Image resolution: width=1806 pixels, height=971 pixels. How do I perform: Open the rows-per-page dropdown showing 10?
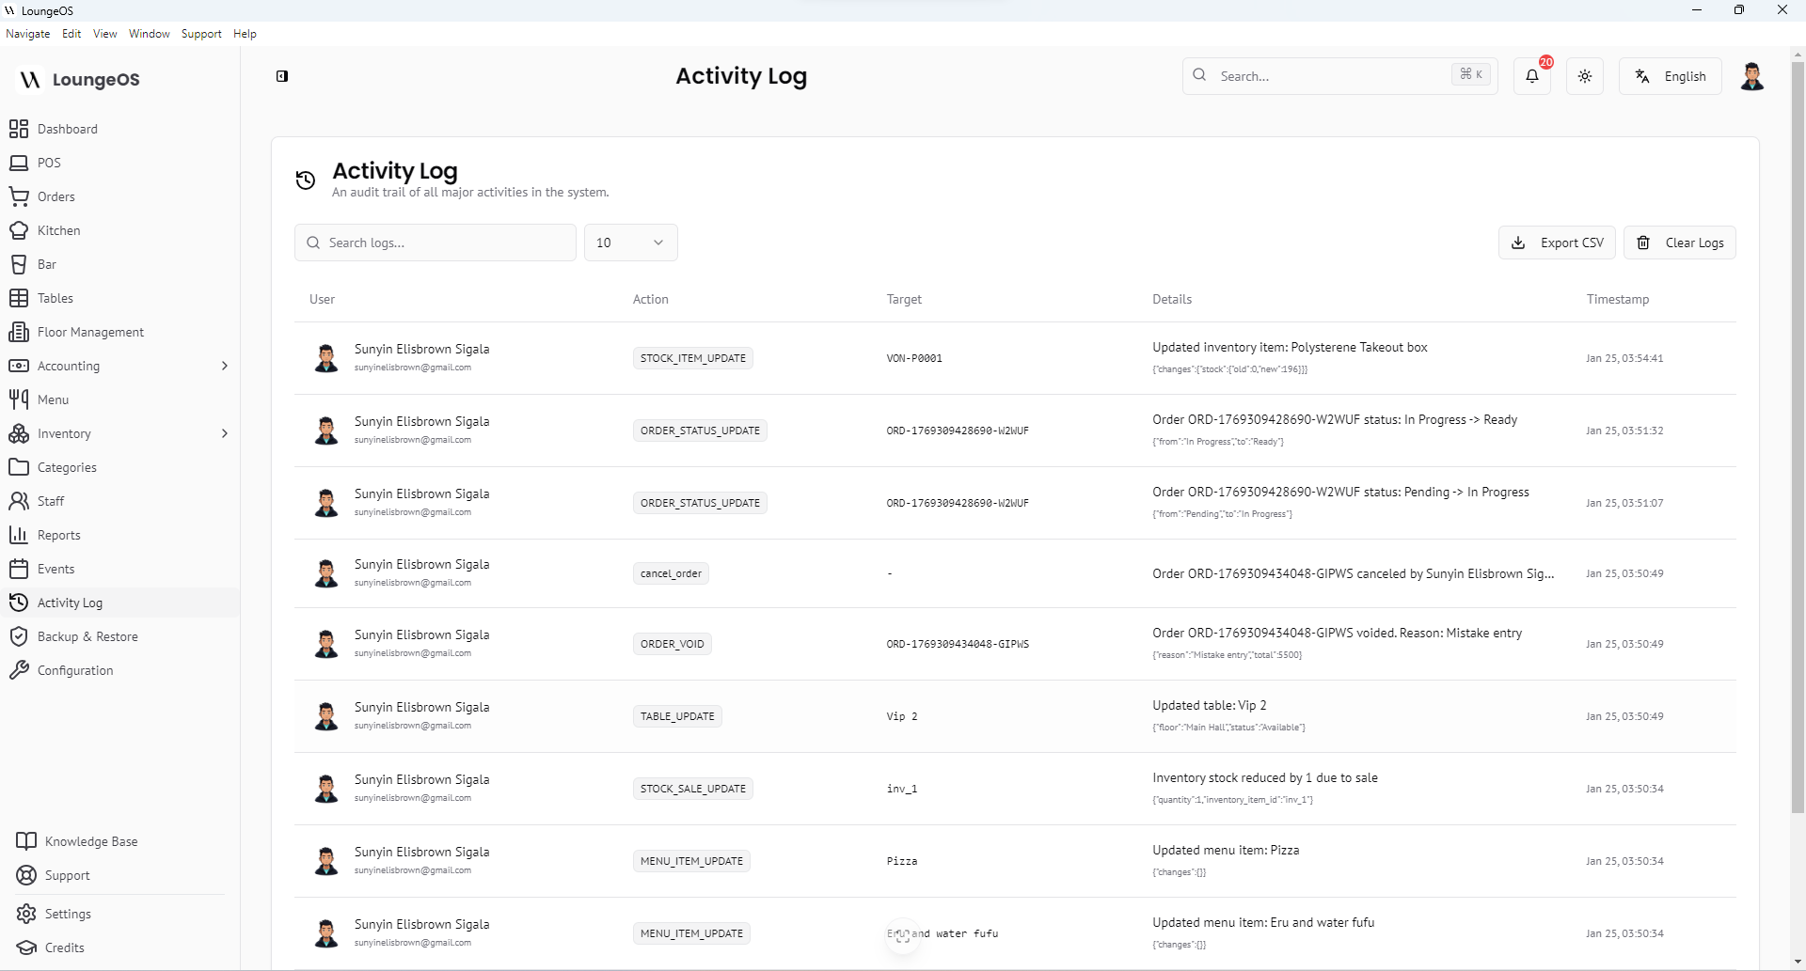(630, 243)
